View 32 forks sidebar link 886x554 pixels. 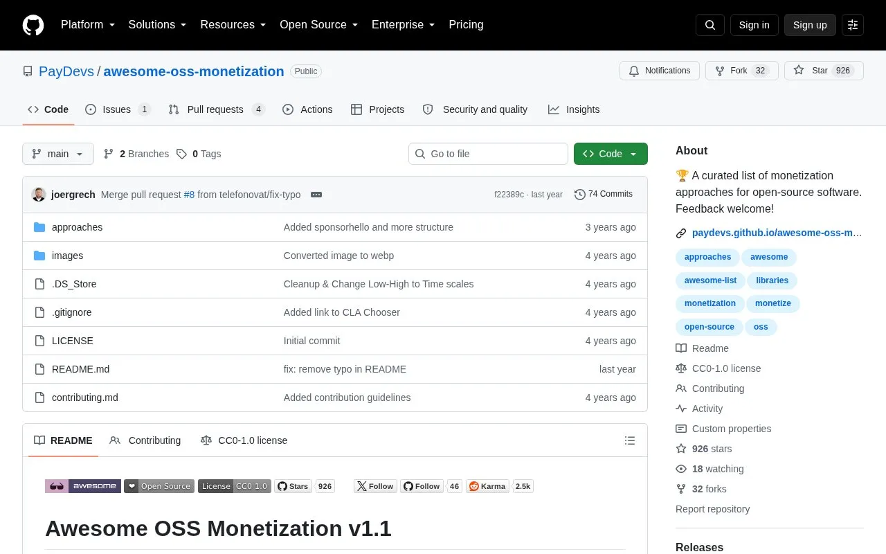[x=701, y=489]
